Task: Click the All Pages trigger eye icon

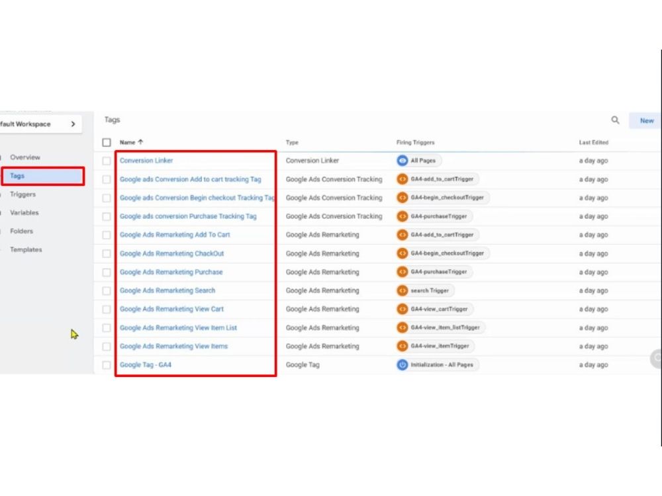Action: point(402,161)
